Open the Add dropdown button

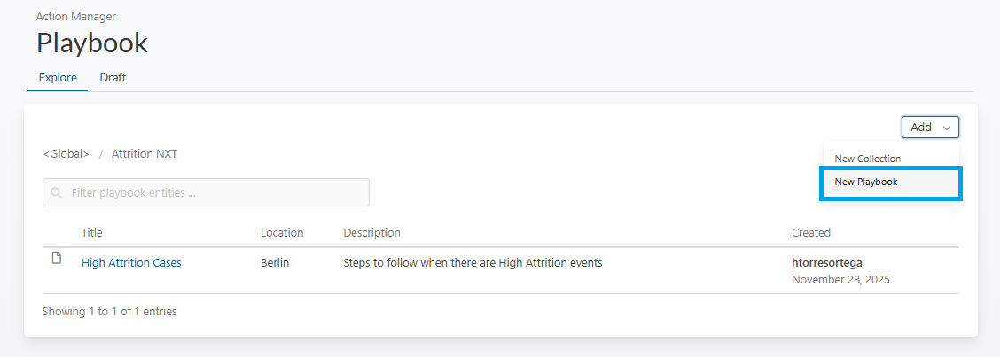[930, 128]
